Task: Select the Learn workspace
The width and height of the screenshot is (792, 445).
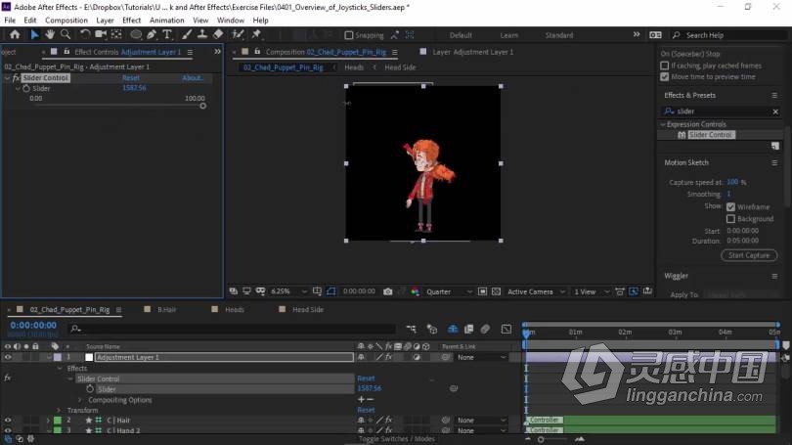Action: click(x=508, y=35)
